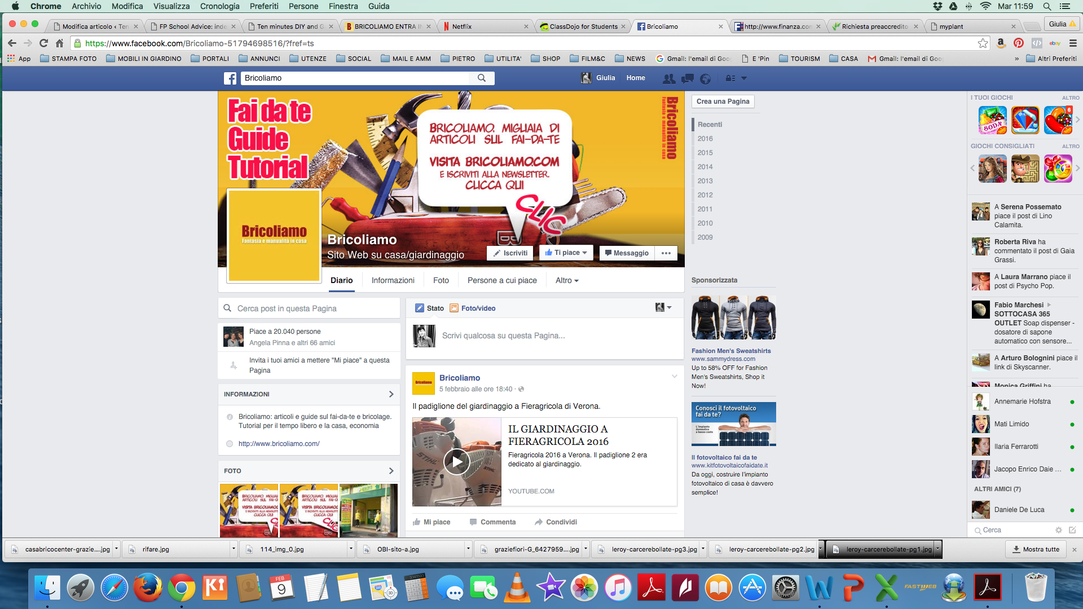Click the Pinterest extension icon
Image resolution: width=1083 pixels, height=609 pixels.
click(x=1018, y=43)
